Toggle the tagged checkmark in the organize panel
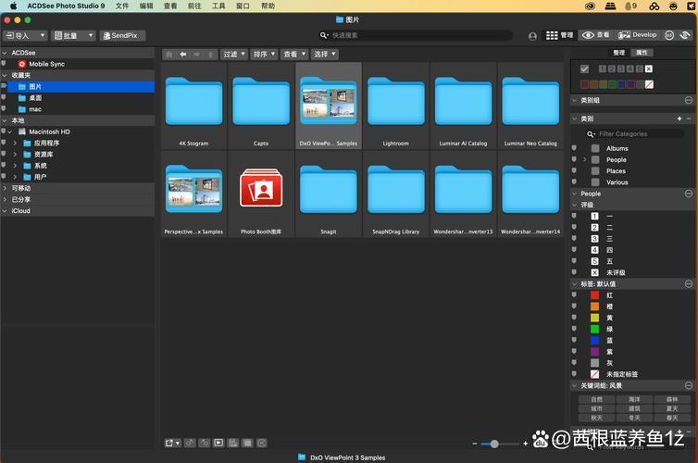 [584, 69]
